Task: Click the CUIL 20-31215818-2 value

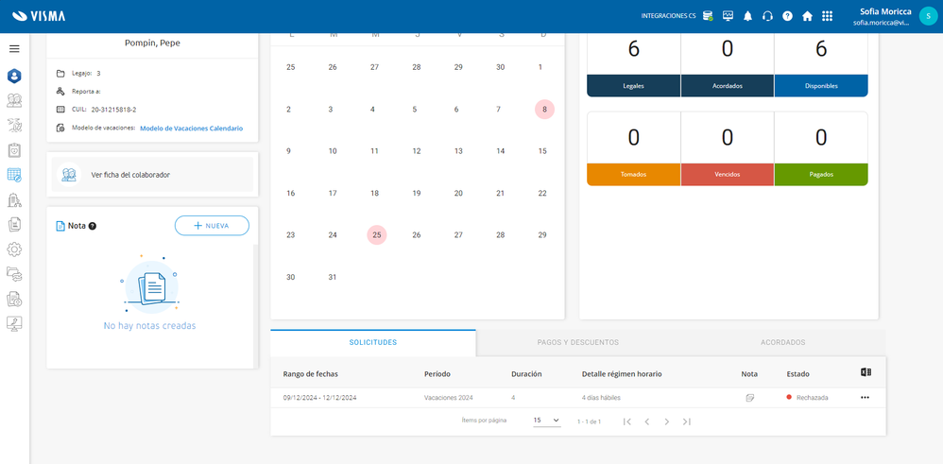Action: (x=113, y=110)
